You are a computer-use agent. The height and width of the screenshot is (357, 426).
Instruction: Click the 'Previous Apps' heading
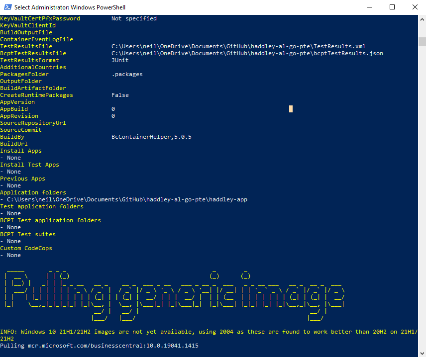(x=23, y=178)
